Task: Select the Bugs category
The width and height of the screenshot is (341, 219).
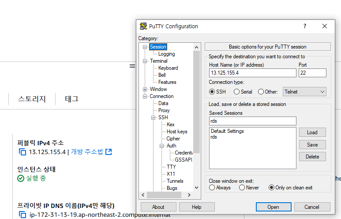Action: coord(172,188)
